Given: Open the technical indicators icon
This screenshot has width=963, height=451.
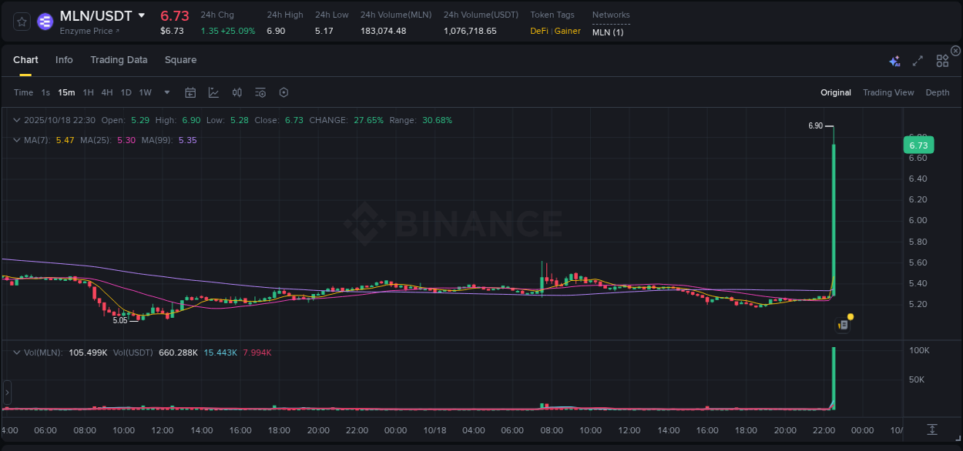Looking at the screenshot, I should 237,92.
